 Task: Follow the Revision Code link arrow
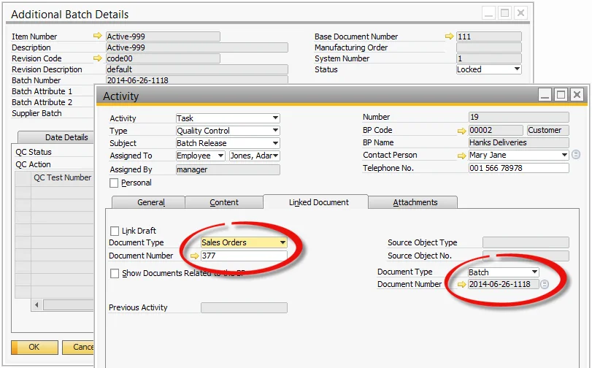point(97,58)
